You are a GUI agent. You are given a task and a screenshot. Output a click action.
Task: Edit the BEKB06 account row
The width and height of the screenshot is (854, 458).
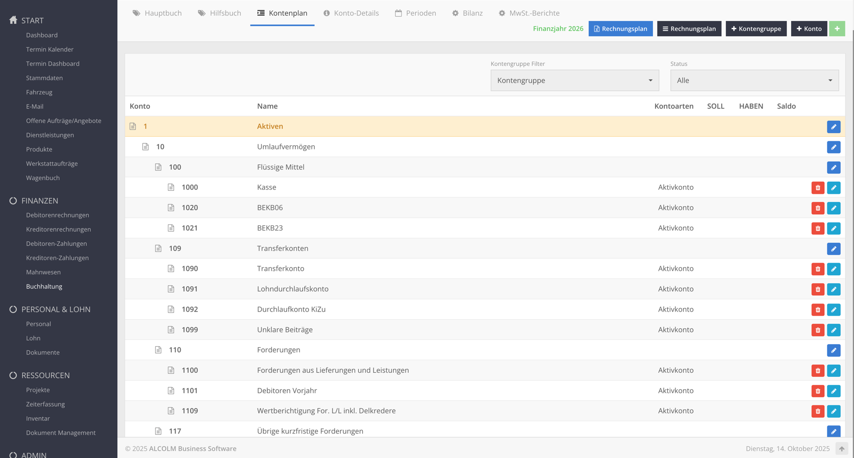pos(833,208)
